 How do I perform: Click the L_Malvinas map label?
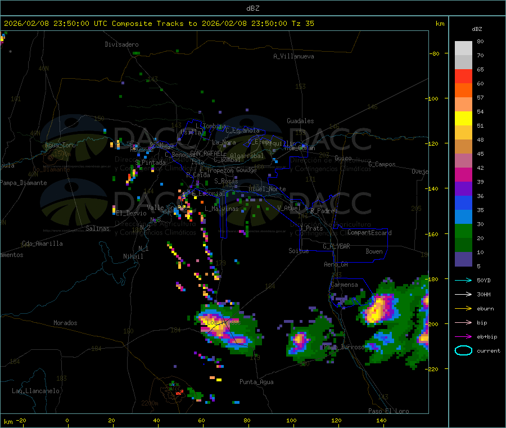(222, 209)
